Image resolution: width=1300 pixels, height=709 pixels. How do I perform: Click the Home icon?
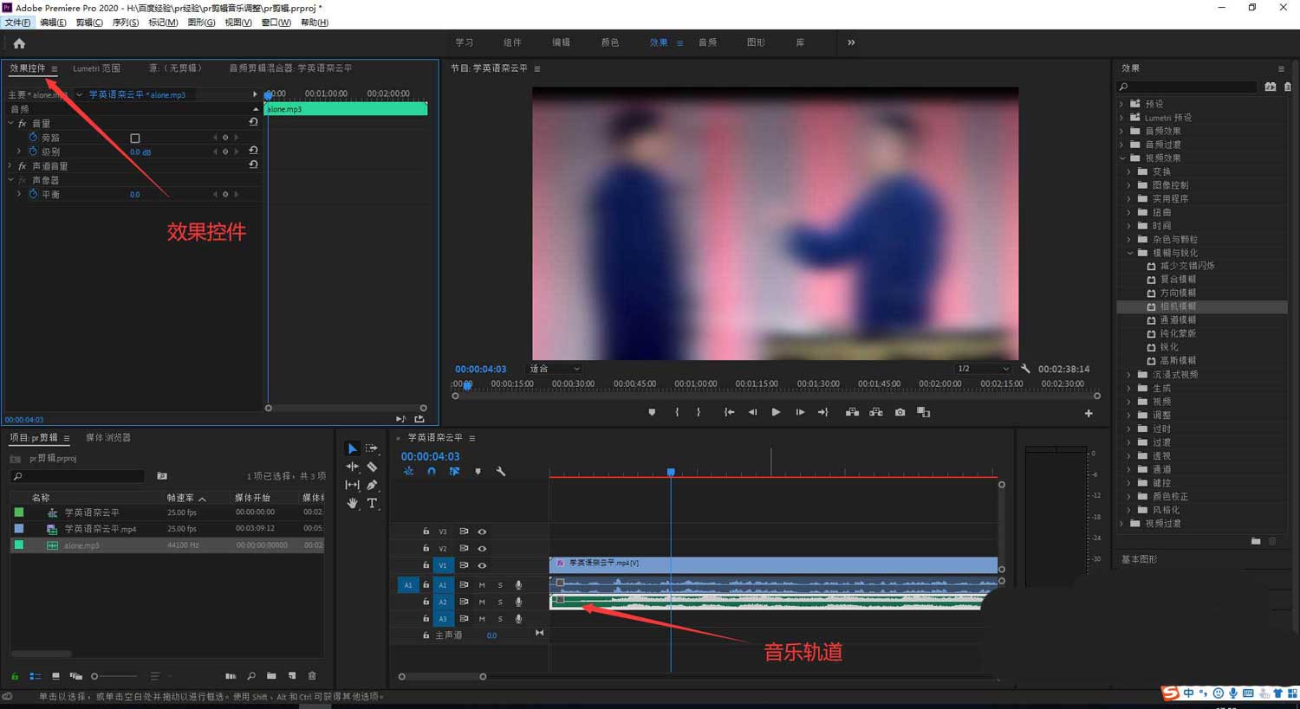point(19,43)
